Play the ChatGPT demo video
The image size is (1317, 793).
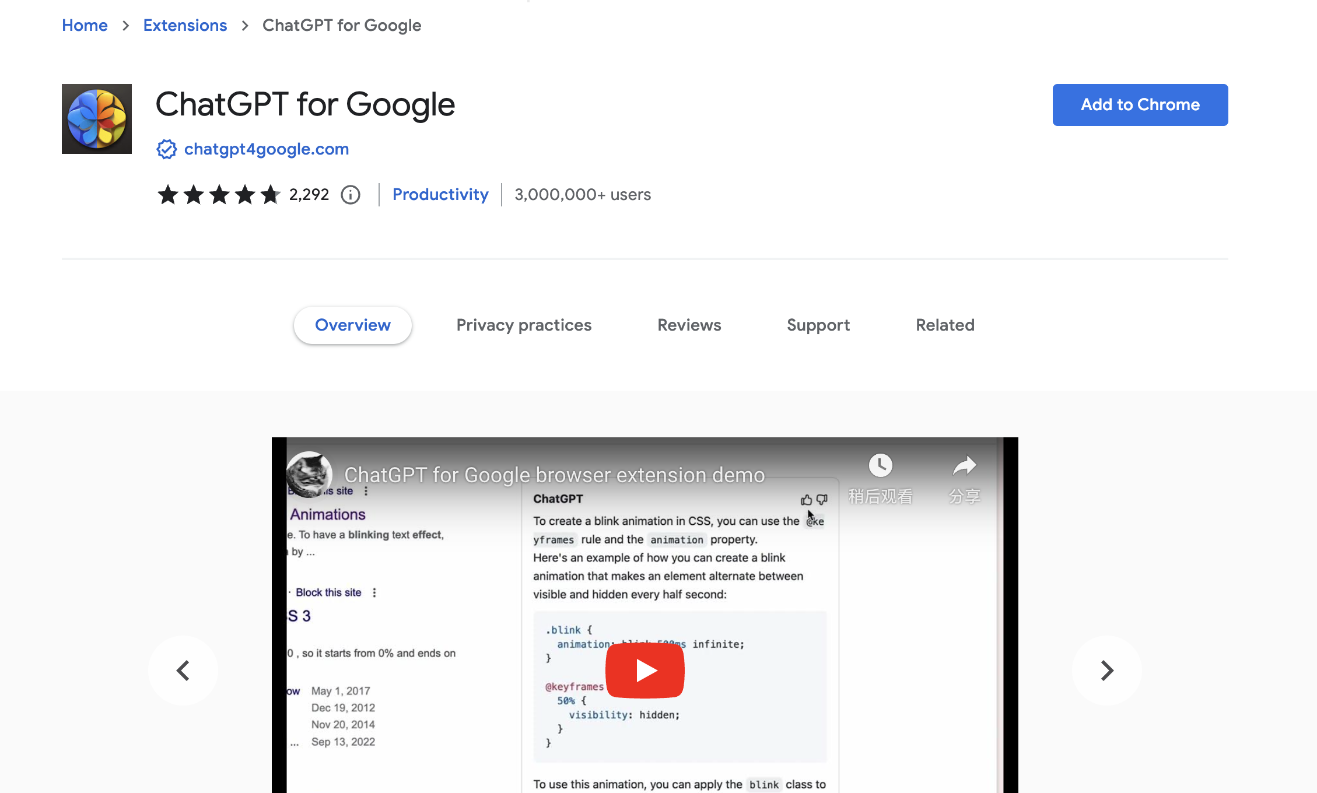[645, 669]
